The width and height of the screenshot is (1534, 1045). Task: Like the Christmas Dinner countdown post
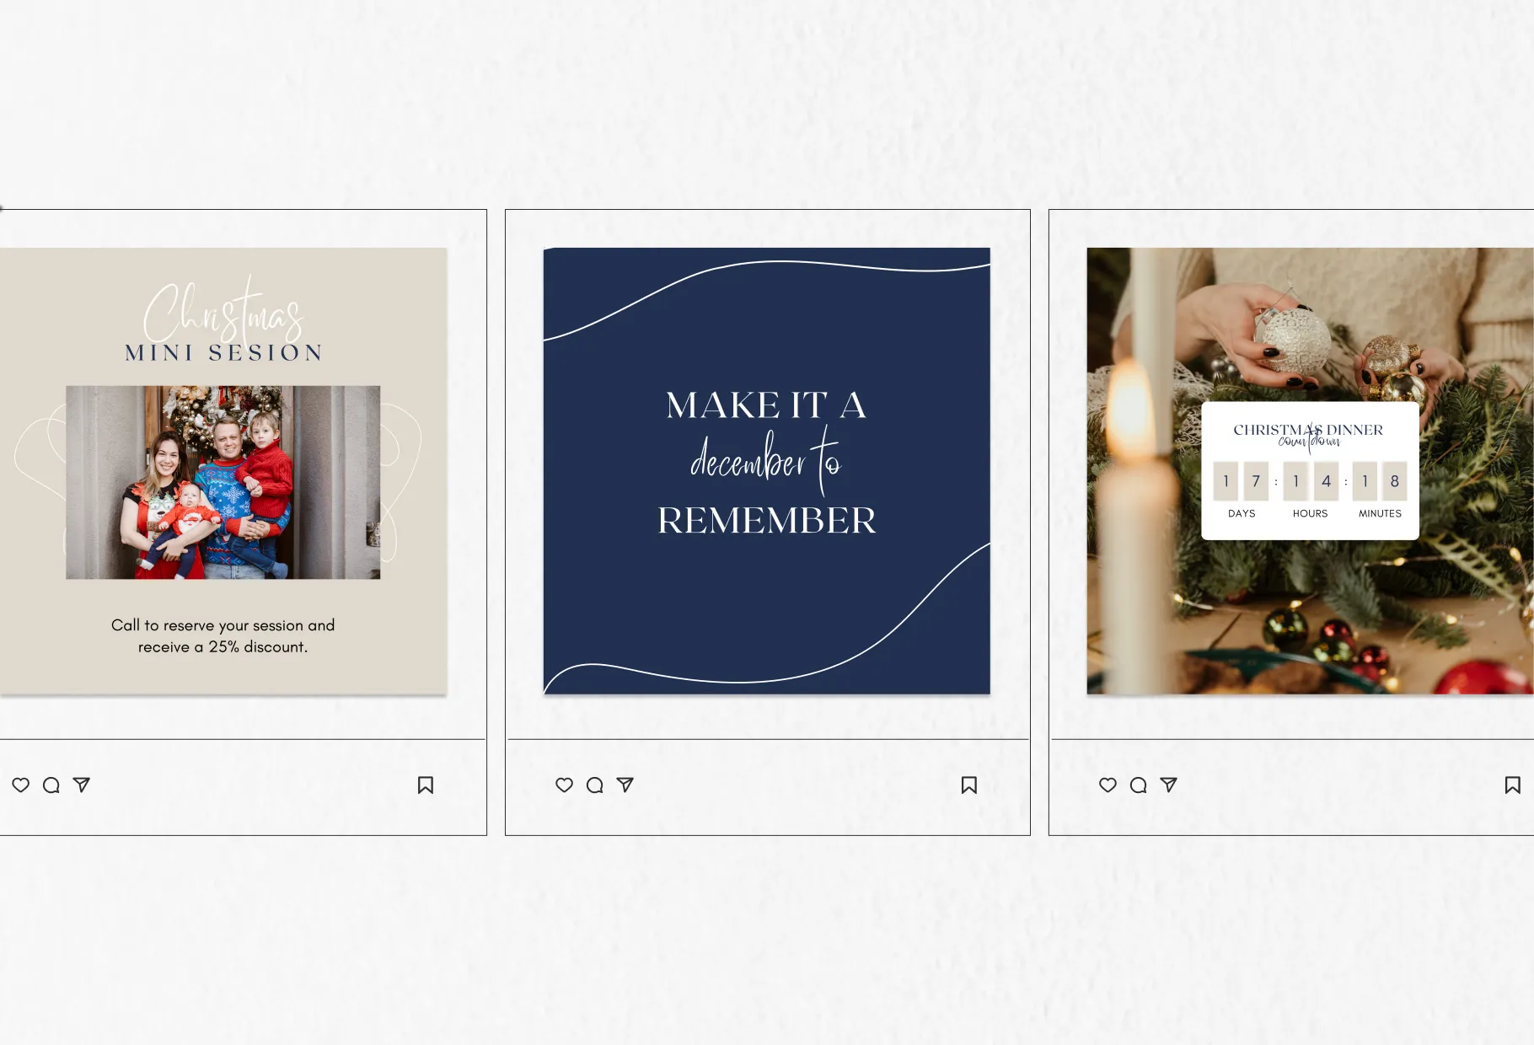pos(1108,785)
